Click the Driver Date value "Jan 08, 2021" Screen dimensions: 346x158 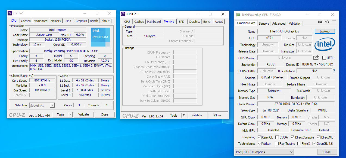click(271, 110)
